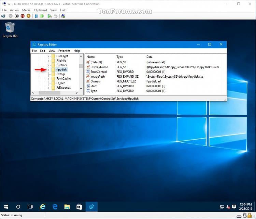
Task: Sort values by the Type column header
Action: click(x=130, y=57)
